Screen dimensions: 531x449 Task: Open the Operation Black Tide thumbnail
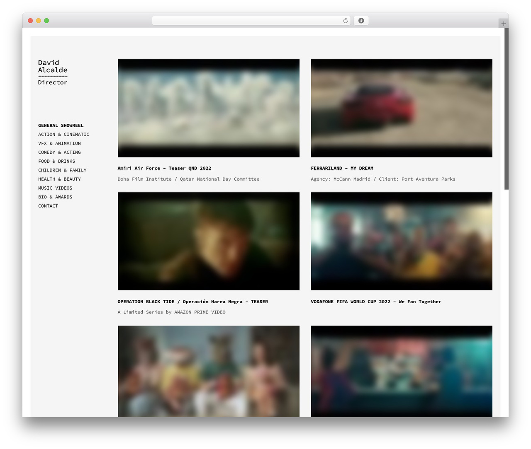coord(209,241)
